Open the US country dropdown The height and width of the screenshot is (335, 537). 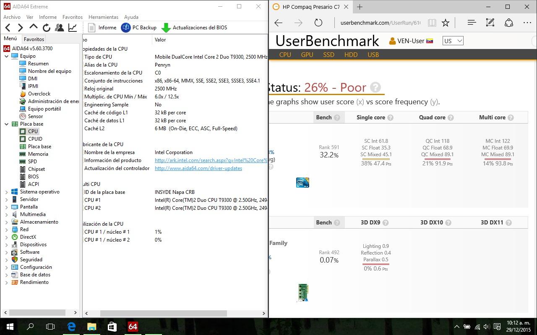pyautogui.click(x=453, y=41)
